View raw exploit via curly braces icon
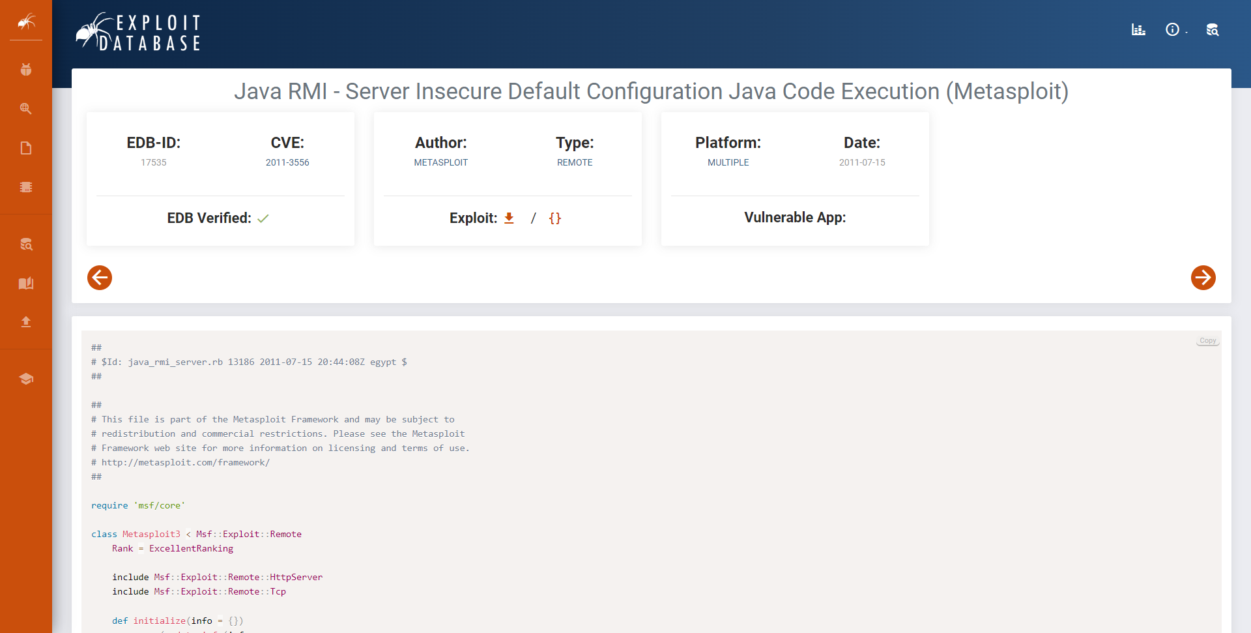The image size is (1251, 633). [555, 218]
